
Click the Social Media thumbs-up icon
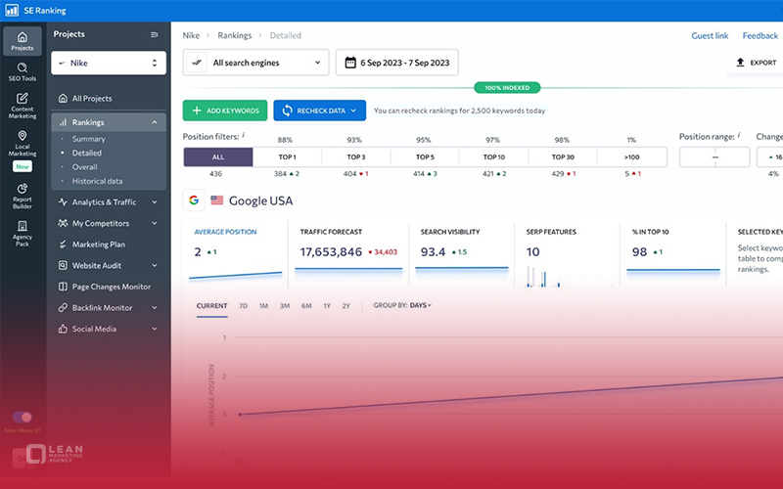point(63,329)
